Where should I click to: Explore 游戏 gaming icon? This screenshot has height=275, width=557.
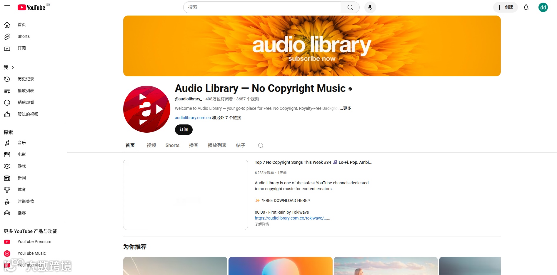click(x=7, y=166)
